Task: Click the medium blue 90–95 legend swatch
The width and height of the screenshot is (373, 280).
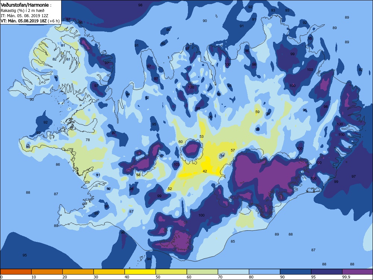Action: click(296, 272)
